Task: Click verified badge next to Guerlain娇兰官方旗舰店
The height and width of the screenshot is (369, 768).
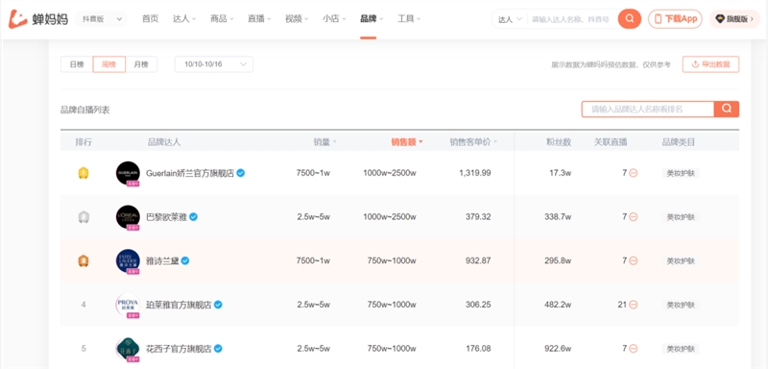Action: (x=241, y=173)
